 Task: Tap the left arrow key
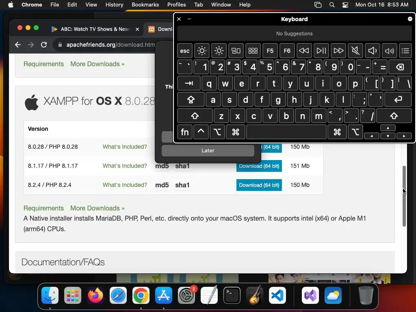pos(371,136)
